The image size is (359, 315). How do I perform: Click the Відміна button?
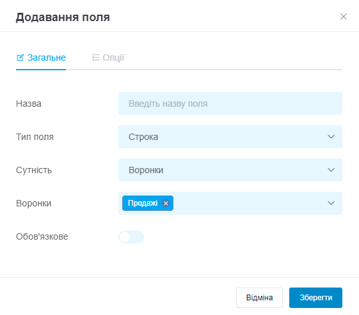259,298
